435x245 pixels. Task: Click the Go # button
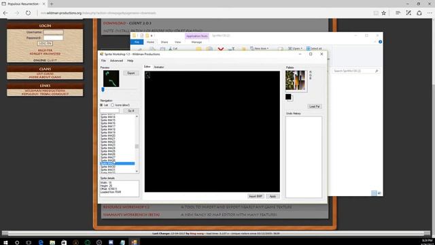click(131, 111)
